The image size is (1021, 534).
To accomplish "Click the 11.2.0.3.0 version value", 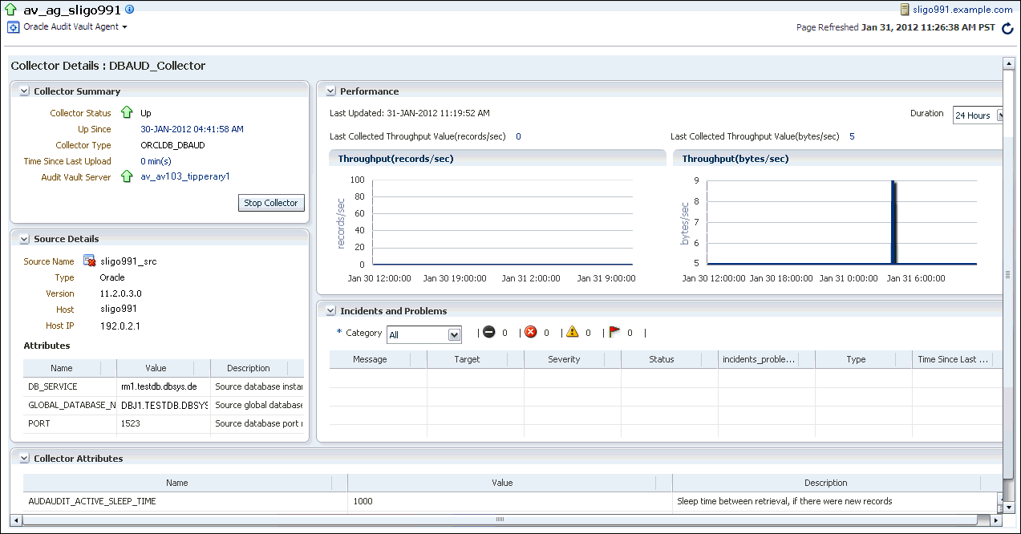I will (121, 293).
